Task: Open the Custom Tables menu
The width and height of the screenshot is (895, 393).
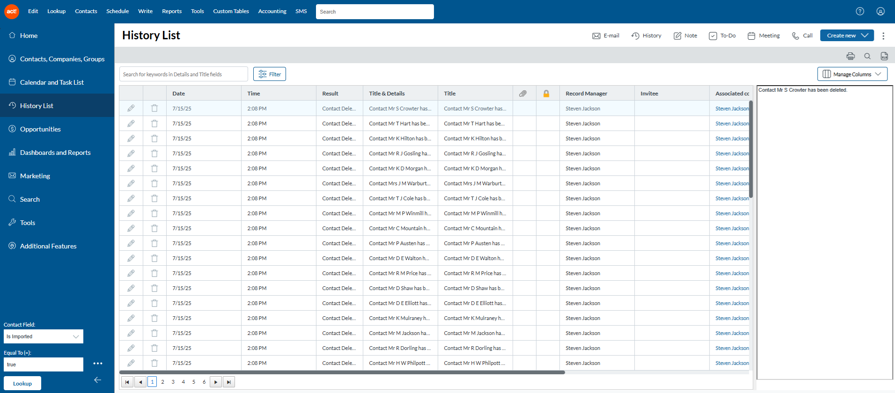Action: (231, 11)
